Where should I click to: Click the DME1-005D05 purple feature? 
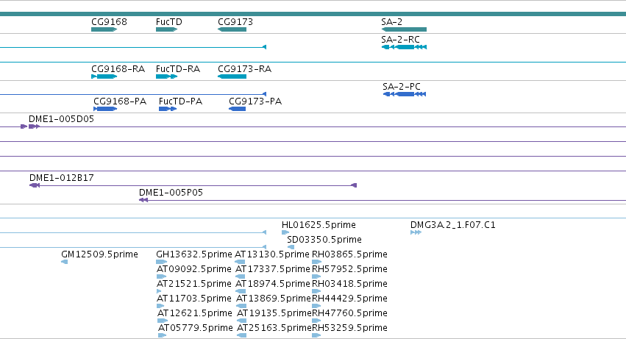[30, 126]
